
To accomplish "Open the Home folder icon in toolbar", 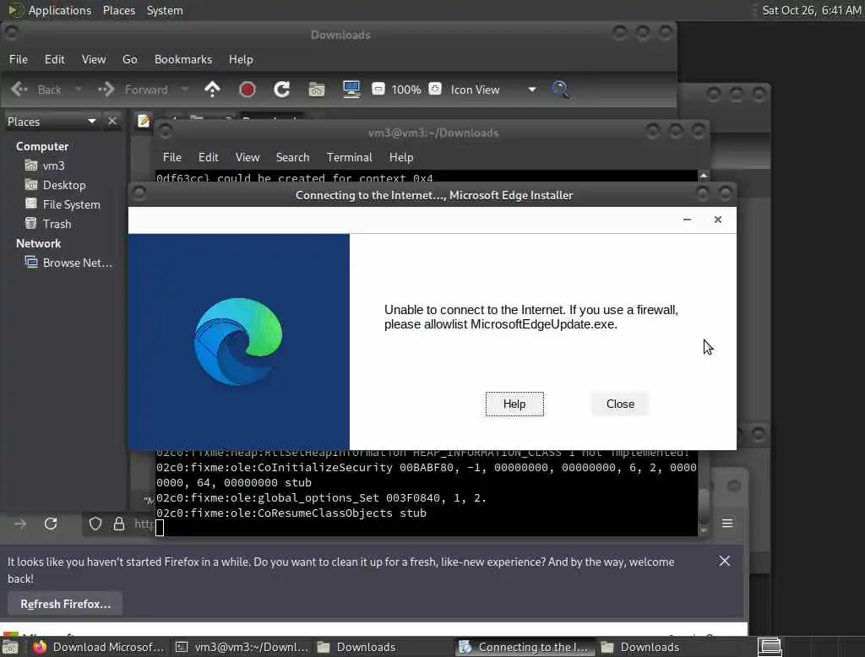I will pos(317,90).
